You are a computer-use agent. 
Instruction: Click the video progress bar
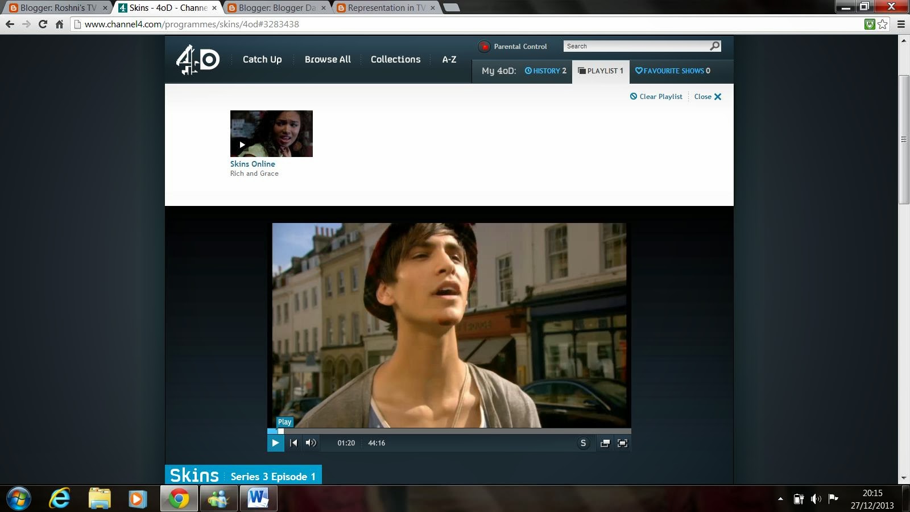[x=449, y=431]
